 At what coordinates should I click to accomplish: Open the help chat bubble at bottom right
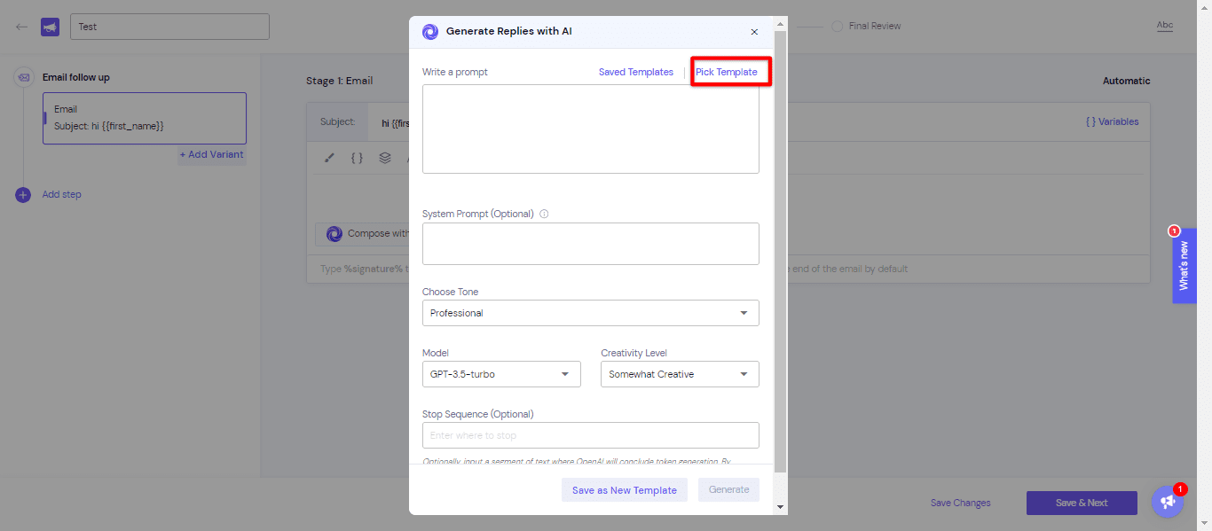click(x=1167, y=501)
